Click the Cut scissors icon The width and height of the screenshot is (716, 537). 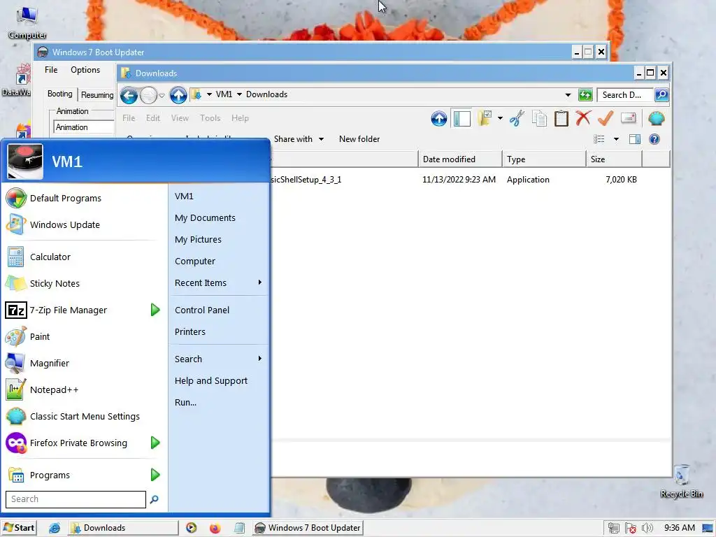click(x=517, y=119)
